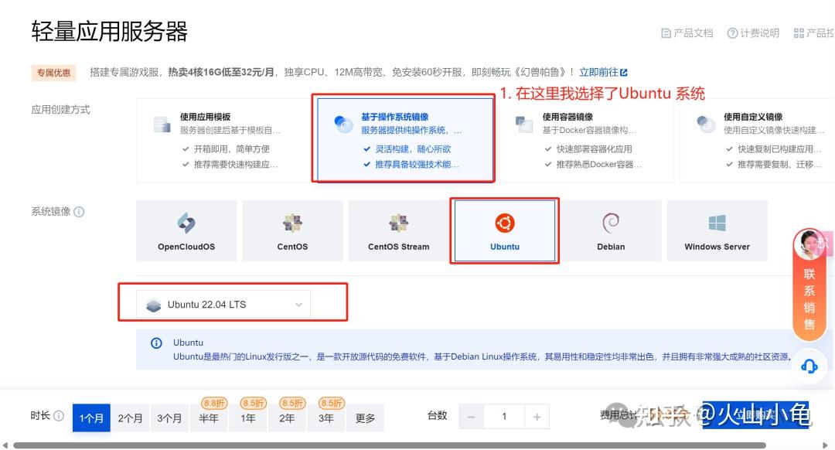Open the 联系销售 contact widget

tap(809, 285)
